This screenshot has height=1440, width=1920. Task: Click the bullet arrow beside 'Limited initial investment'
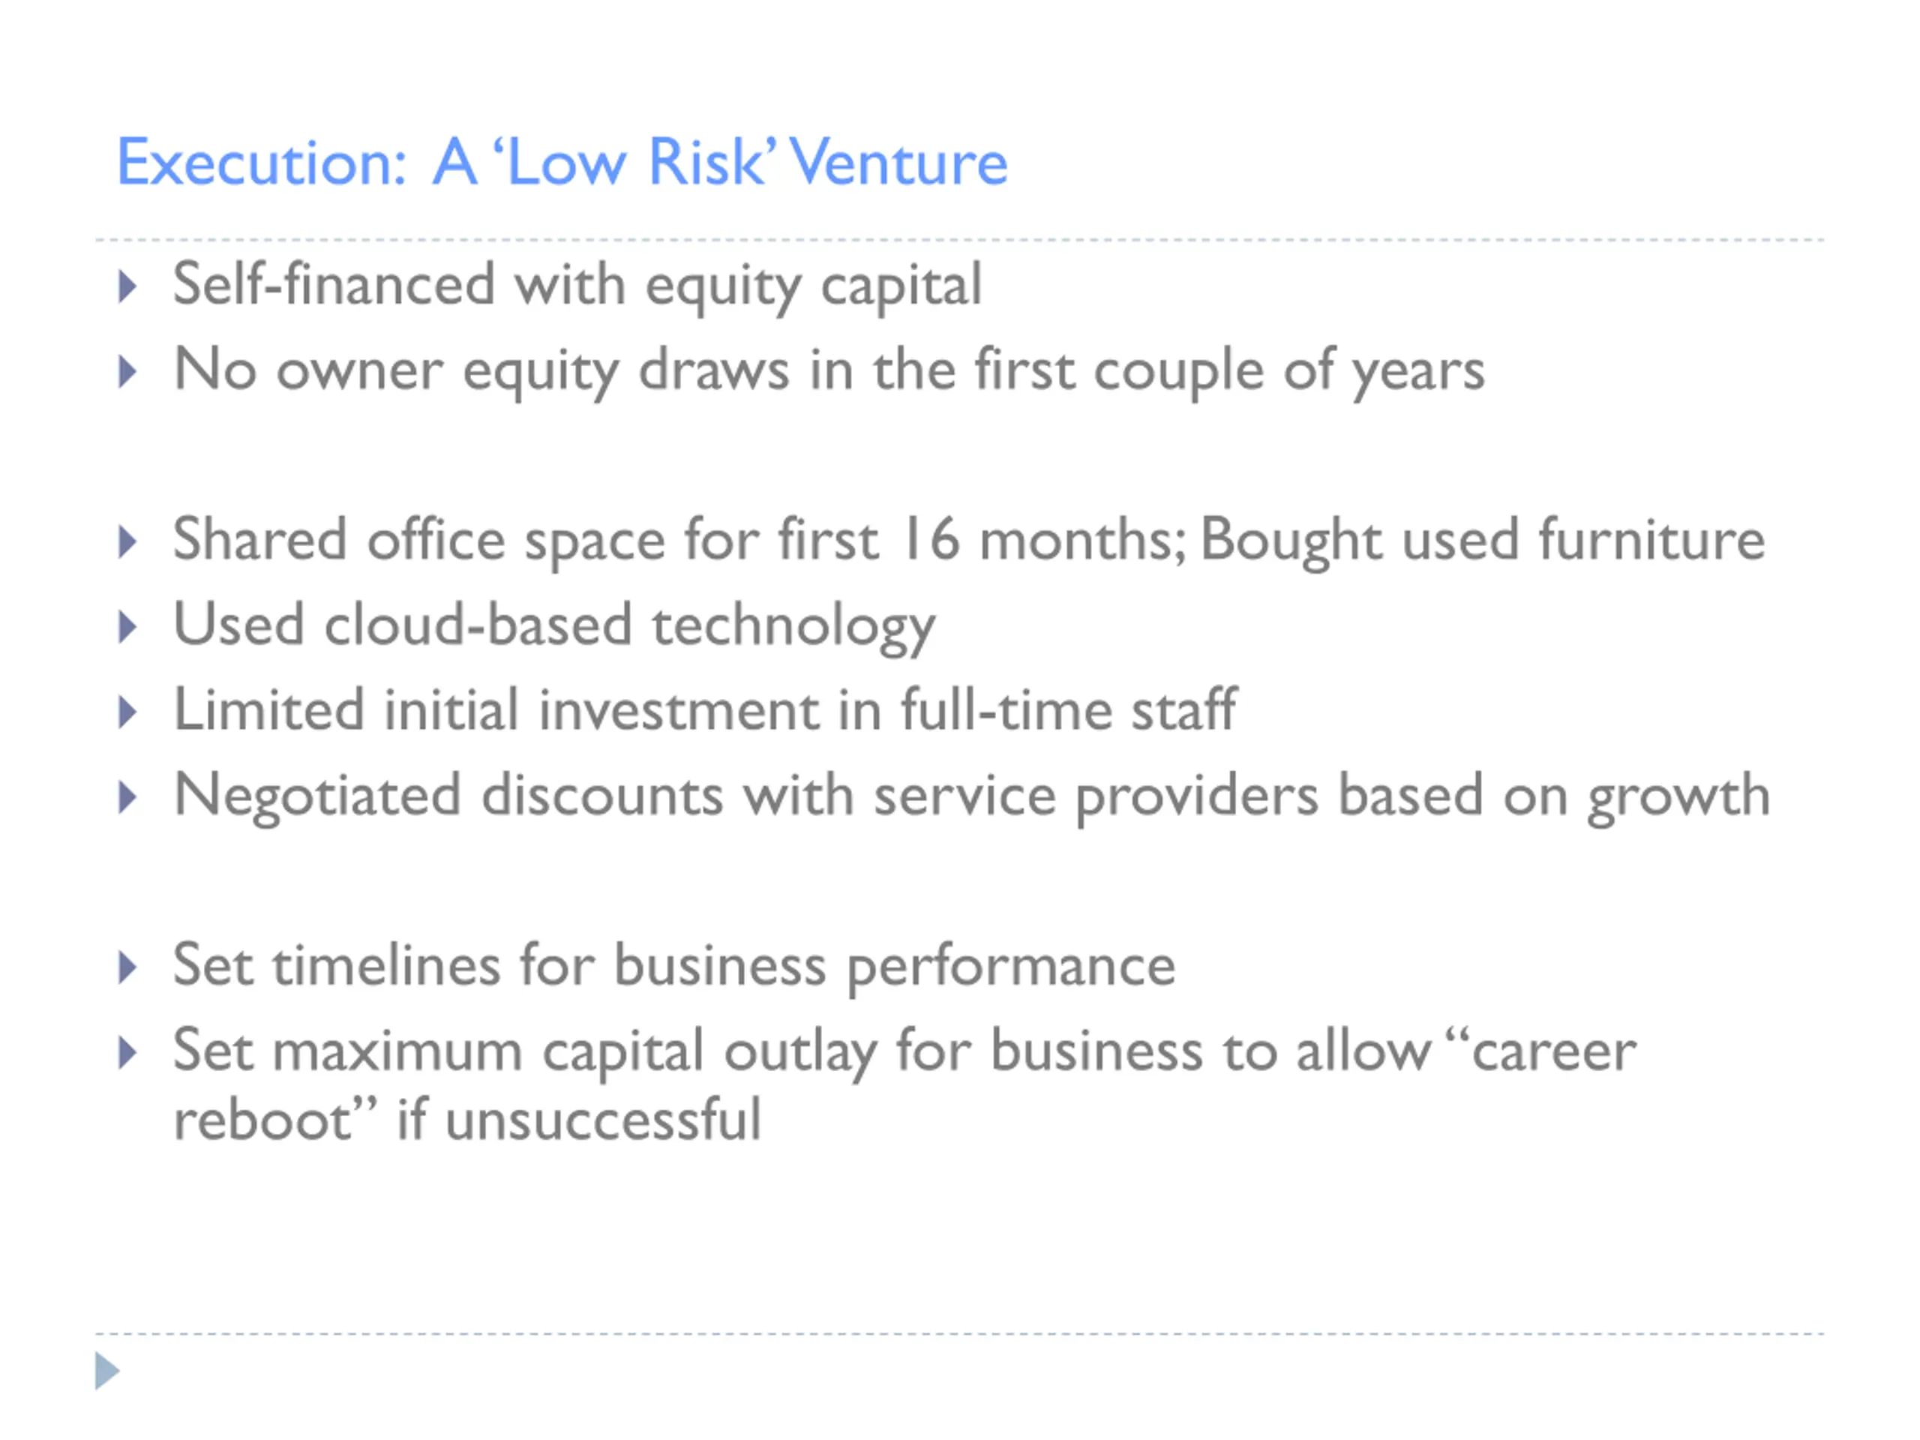127,712
